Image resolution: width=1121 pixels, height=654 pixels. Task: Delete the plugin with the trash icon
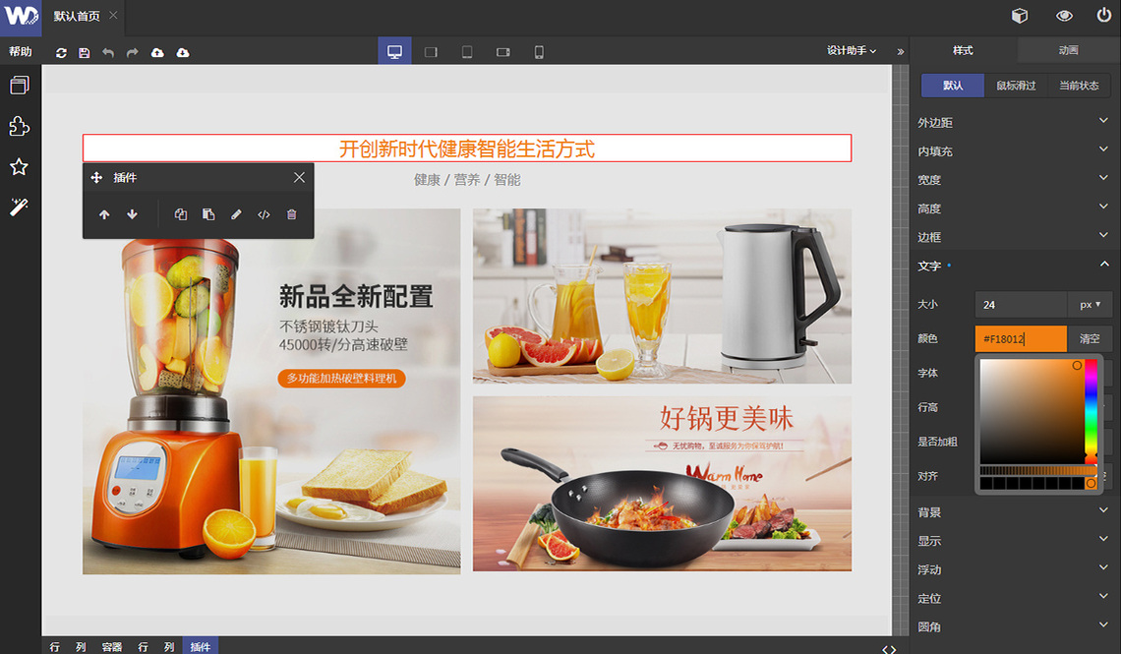291,214
